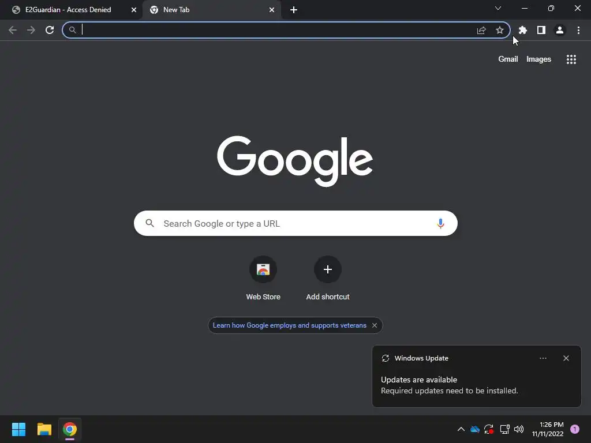591x443 pixels.
Task: Click the search magnifier in Google box
Action: pyautogui.click(x=150, y=223)
